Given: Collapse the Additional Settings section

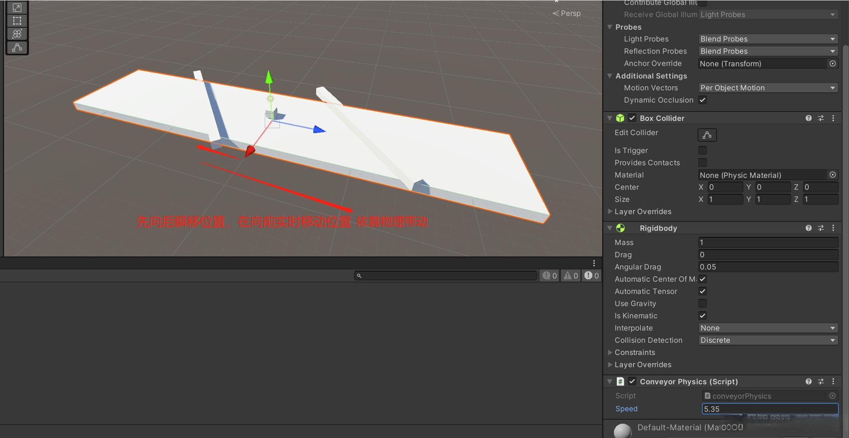Looking at the screenshot, I should click(x=610, y=76).
